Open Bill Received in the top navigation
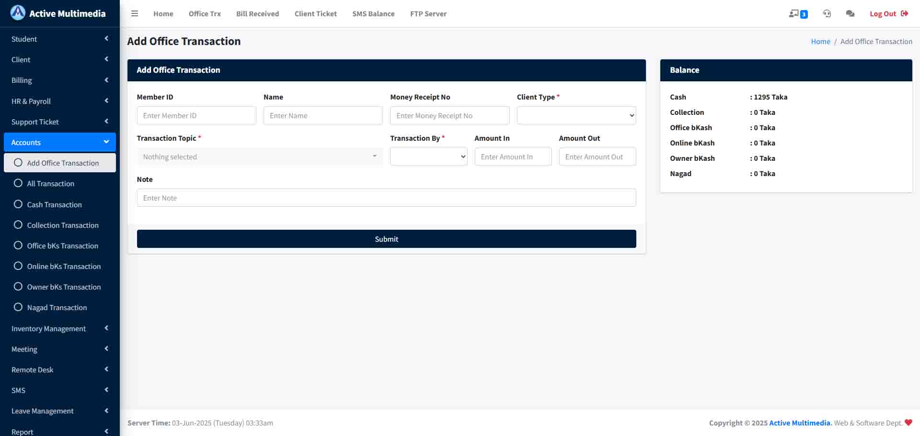This screenshot has height=436, width=920. click(x=257, y=14)
